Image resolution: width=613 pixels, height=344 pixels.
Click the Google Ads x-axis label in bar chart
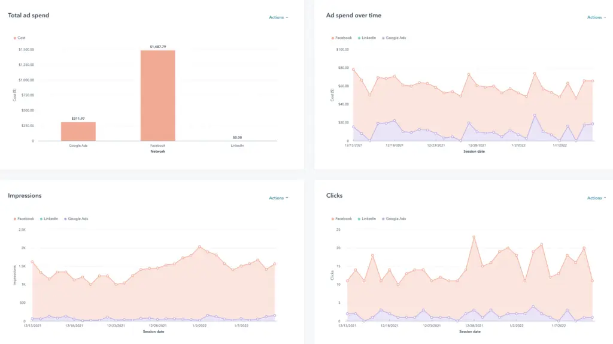click(x=78, y=146)
